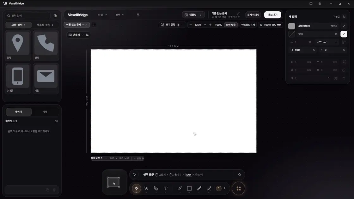Image resolution: width=354 pixels, height=199 pixels.
Task: Click the #999999 fill color swatch
Action: 291,26
